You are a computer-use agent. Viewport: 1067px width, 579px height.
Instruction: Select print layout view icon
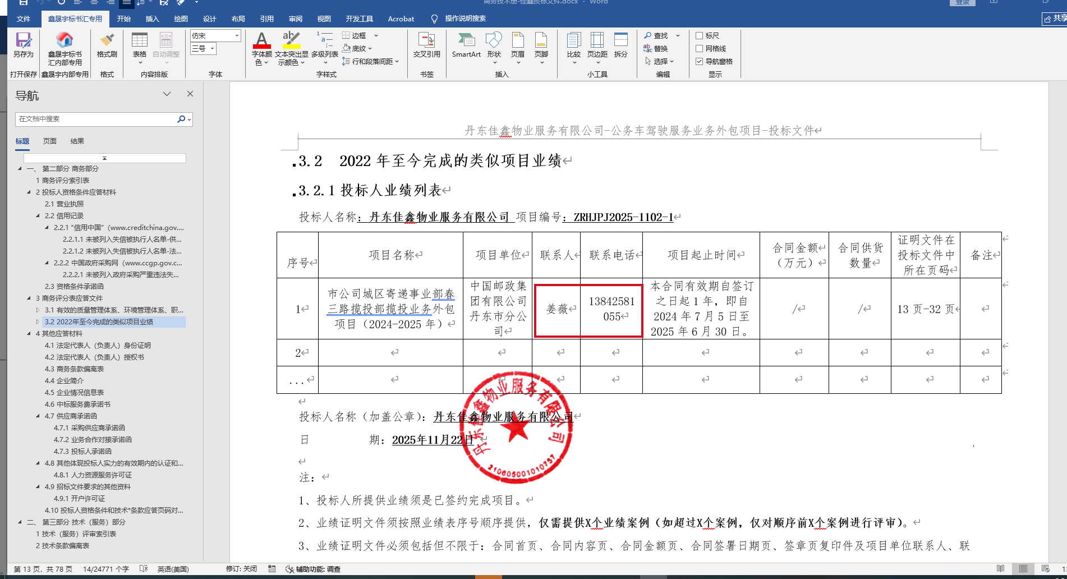click(x=1023, y=569)
